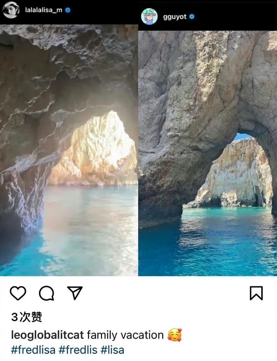The width and height of the screenshot is (277, 361).
Task: Save the post with the bookmark icon
Action: [x=256, y=293]
